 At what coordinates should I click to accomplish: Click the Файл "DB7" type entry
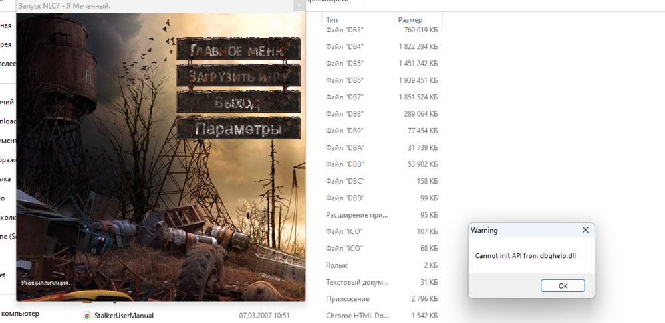point(344,97)
